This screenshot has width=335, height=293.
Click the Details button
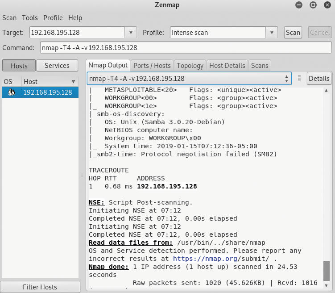pyautogui.click(x=319, y=79)
